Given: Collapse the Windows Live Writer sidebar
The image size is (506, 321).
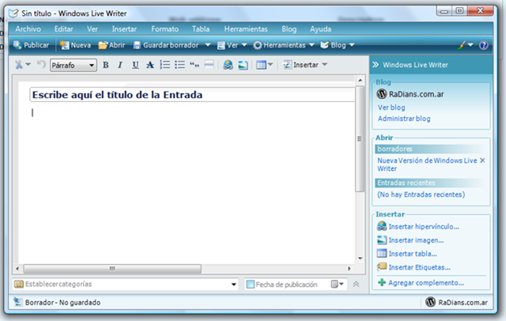Looking at the screenshot, I should point(377,65).
